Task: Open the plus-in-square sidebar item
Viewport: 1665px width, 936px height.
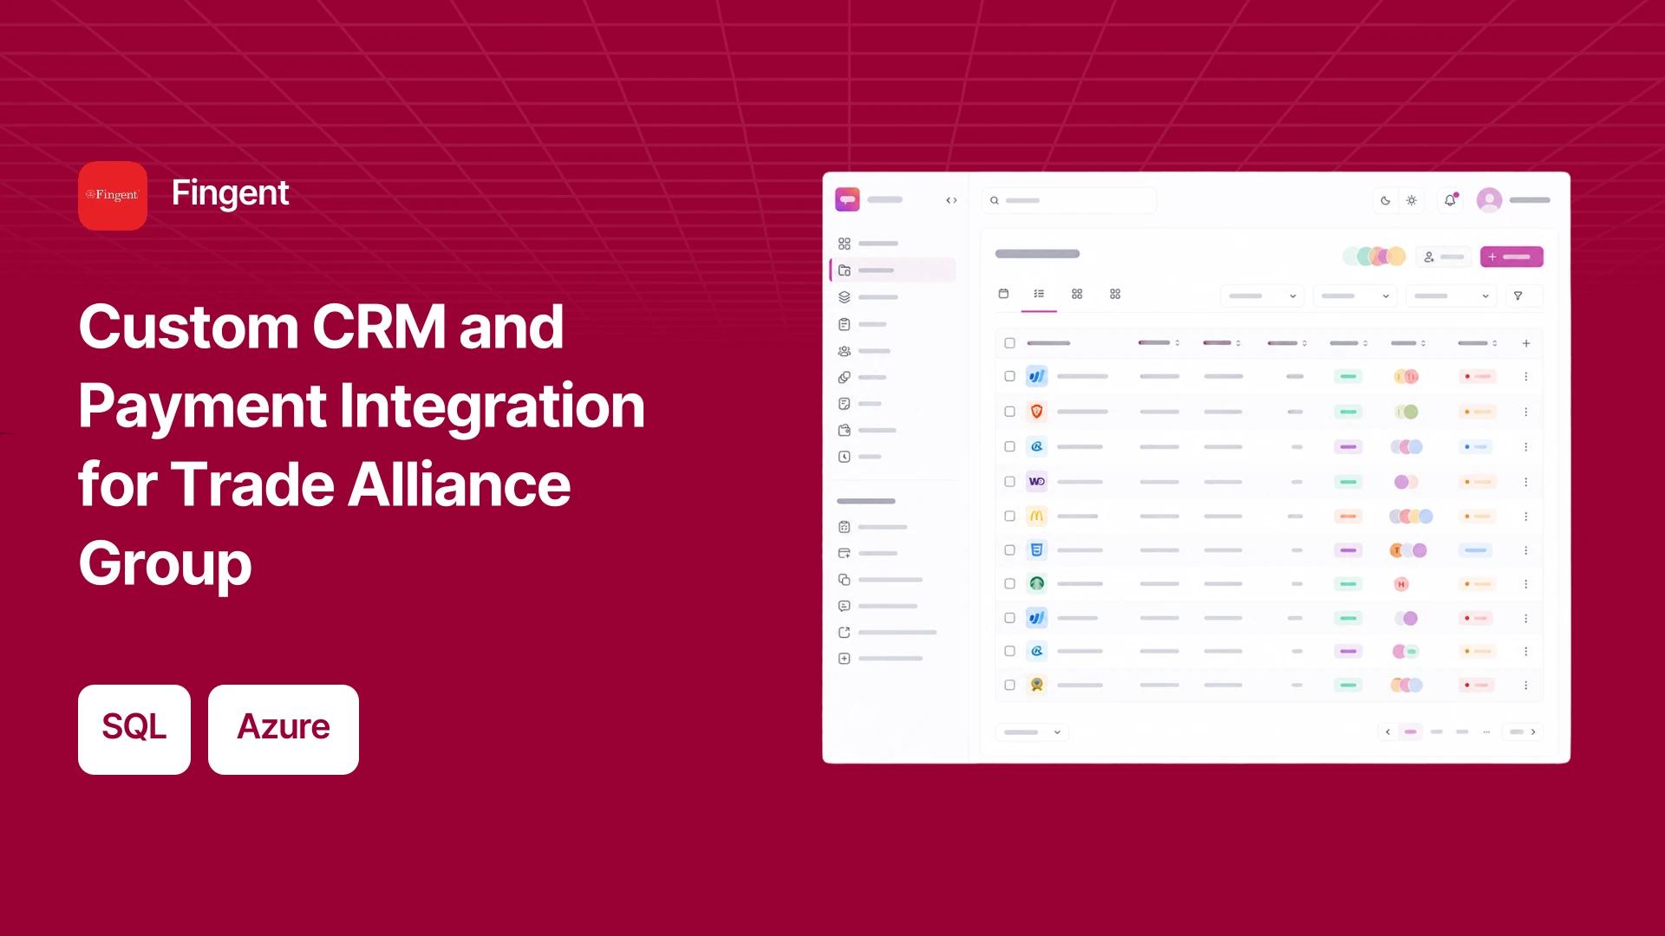Action: (x=881, y=659)
